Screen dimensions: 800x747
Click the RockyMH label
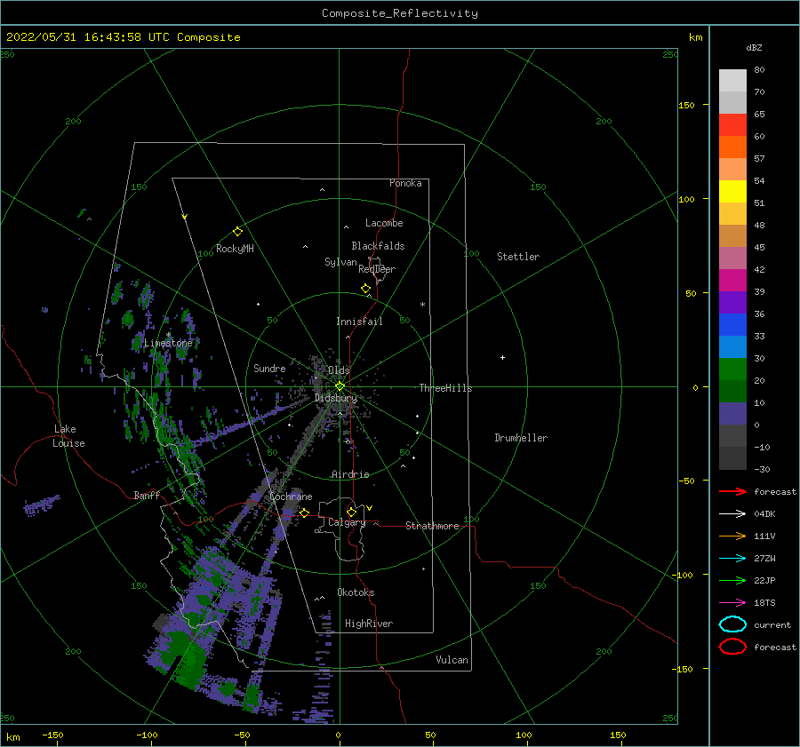click(x=235, y=249)
